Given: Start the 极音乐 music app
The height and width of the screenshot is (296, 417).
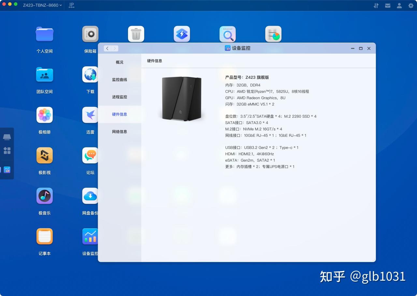Looking at the screenshot, I should 44,196.
